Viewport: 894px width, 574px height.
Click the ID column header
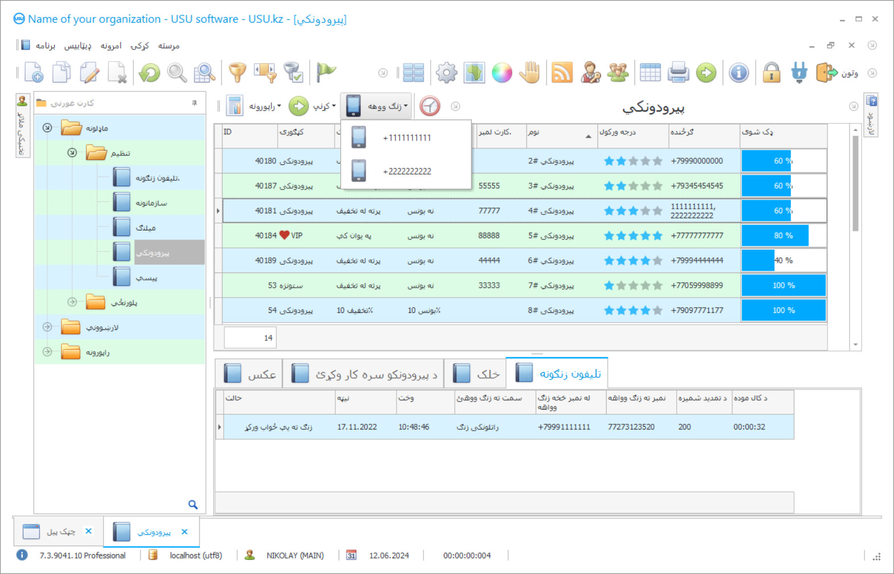coord(249,136)
